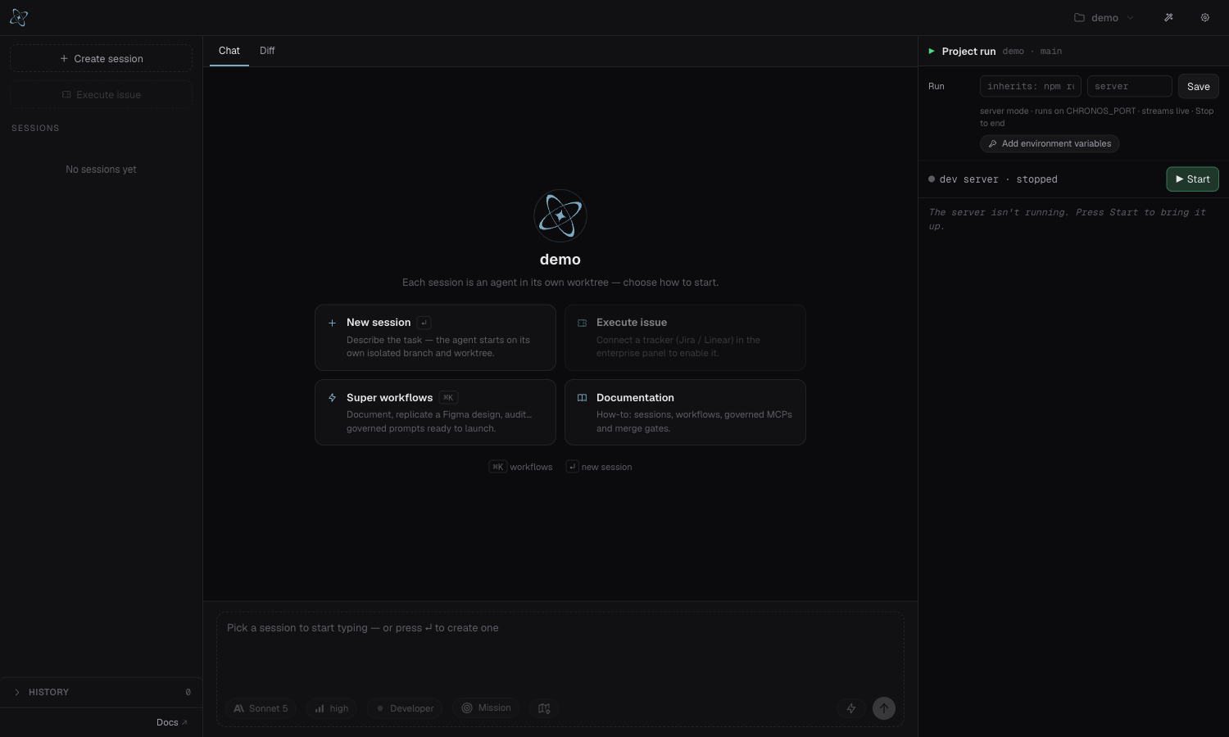Switch to the Chat tab
The height and width of the screenshot is (737, 1229).
229,51
